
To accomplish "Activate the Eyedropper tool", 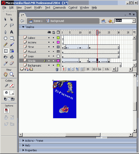I will [6, 63].
